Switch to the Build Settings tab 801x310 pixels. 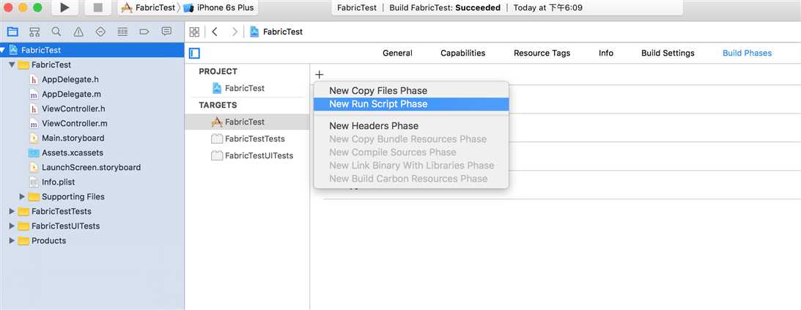668,53
